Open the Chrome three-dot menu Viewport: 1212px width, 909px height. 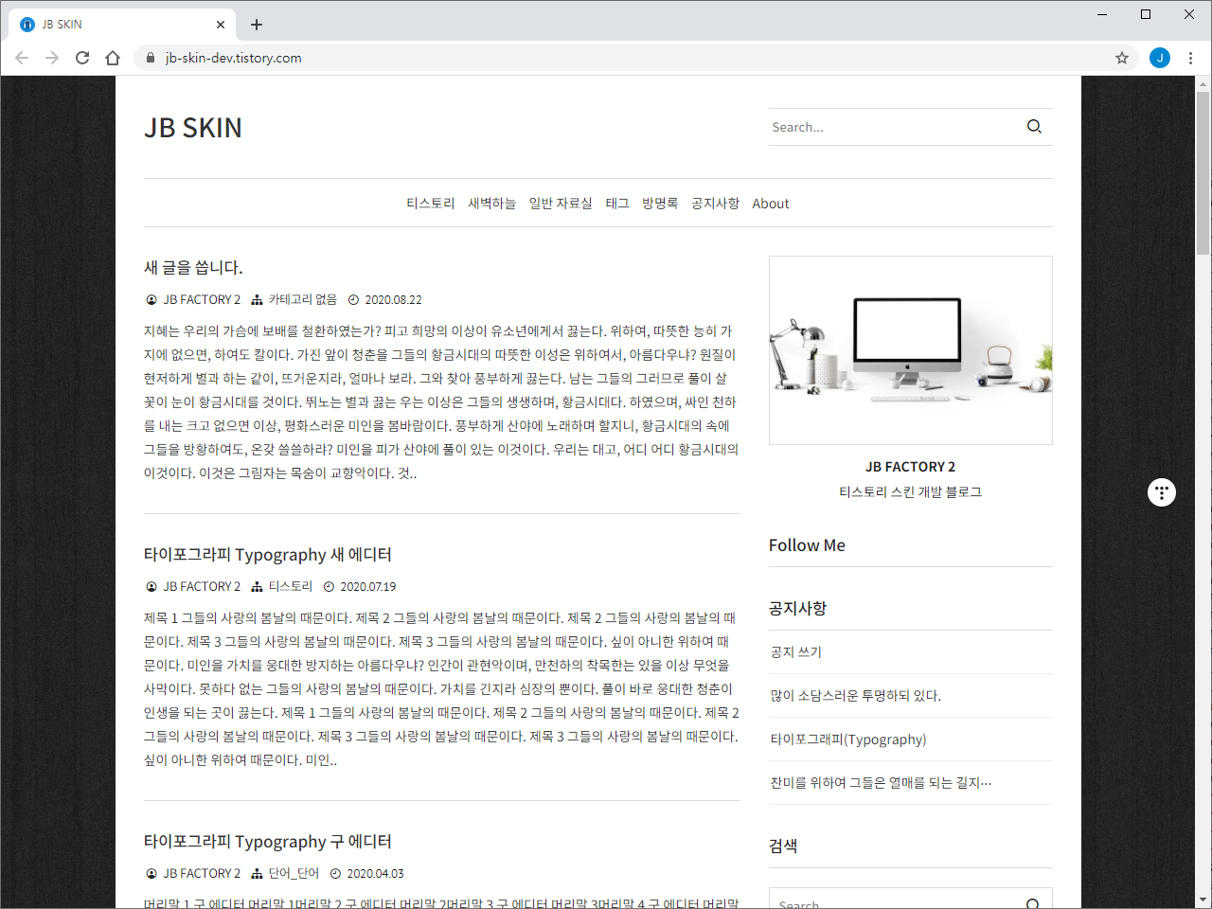click(x=1190, y=58)
